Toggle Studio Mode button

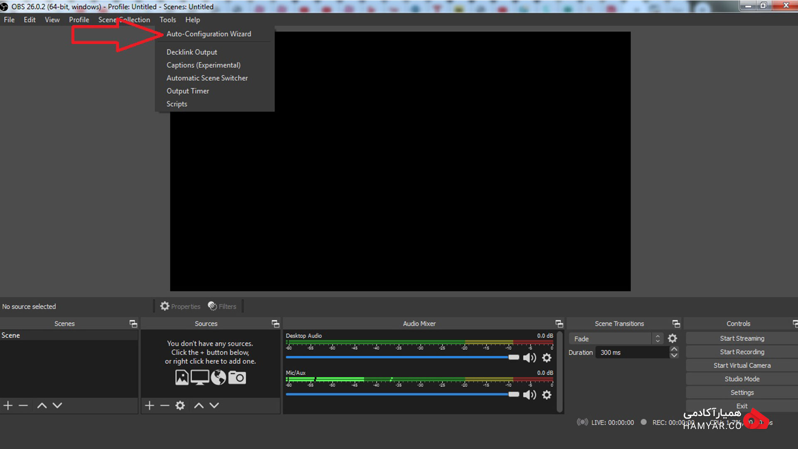[742, 379]
